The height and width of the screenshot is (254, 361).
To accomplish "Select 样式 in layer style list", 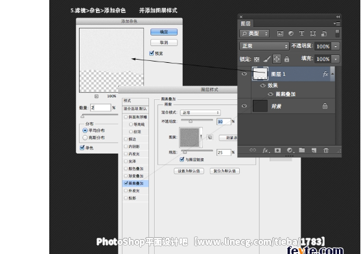I will coord(135,101).
